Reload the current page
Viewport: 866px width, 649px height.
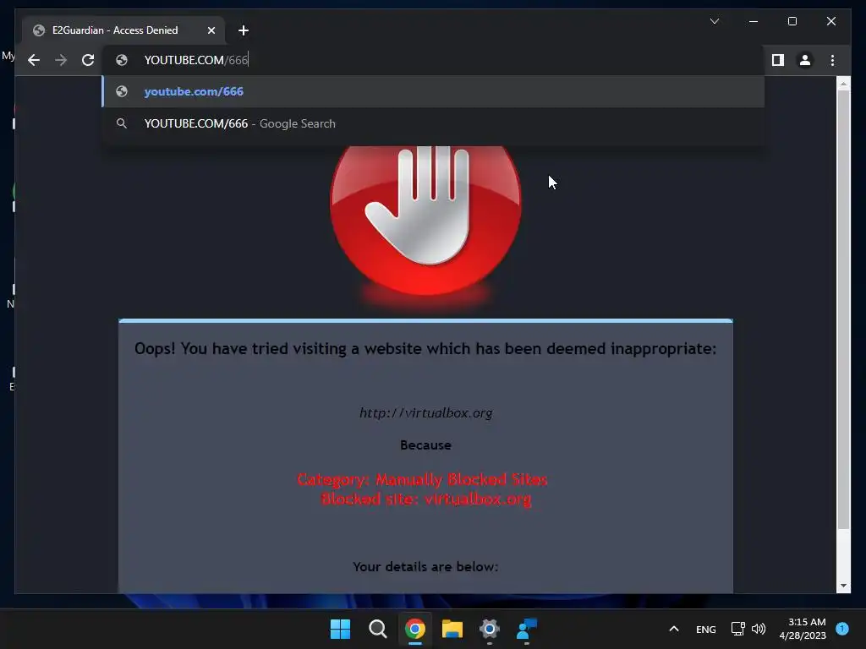(x=88, y=60)
